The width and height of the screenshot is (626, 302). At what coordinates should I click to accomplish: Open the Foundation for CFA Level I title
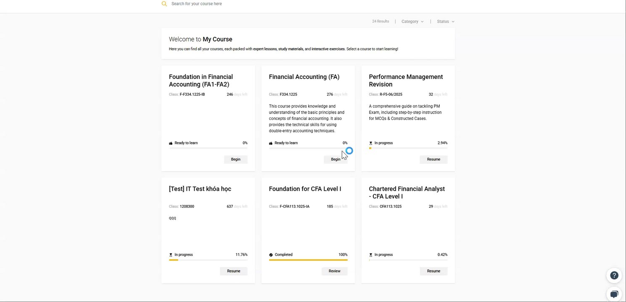tap(305, 189)
